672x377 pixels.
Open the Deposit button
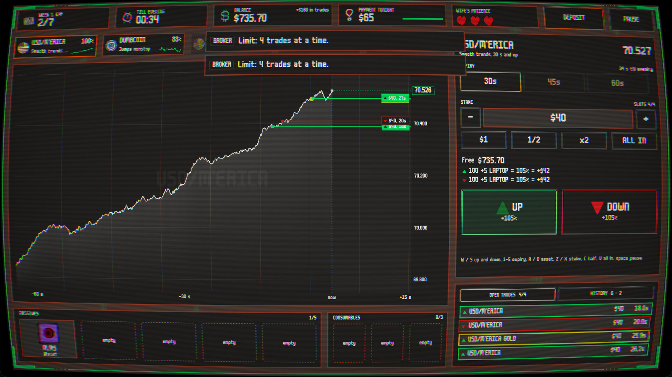(574, 18)
